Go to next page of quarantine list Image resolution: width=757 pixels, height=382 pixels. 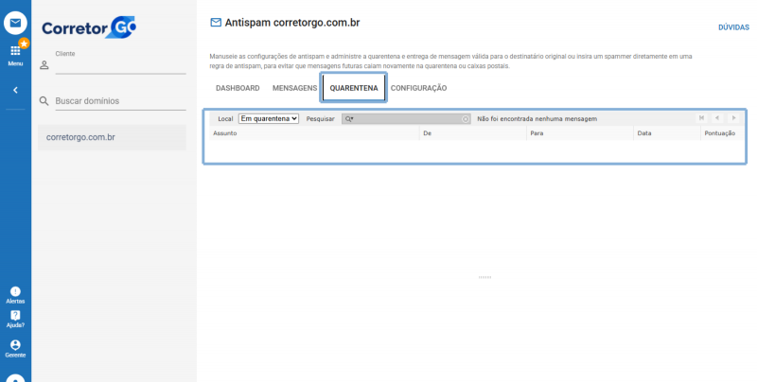point(733,118)
